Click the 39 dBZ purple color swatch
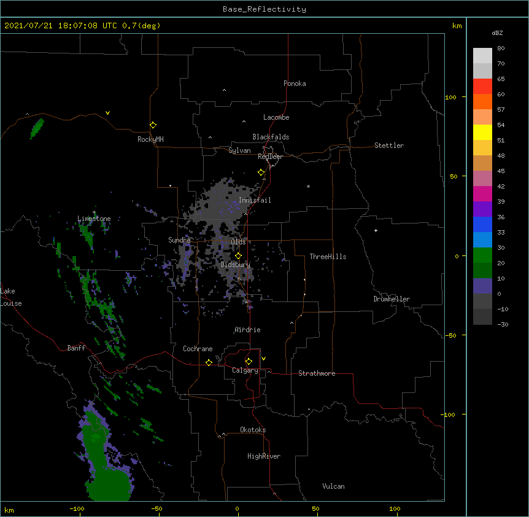 tap(482, 209)
